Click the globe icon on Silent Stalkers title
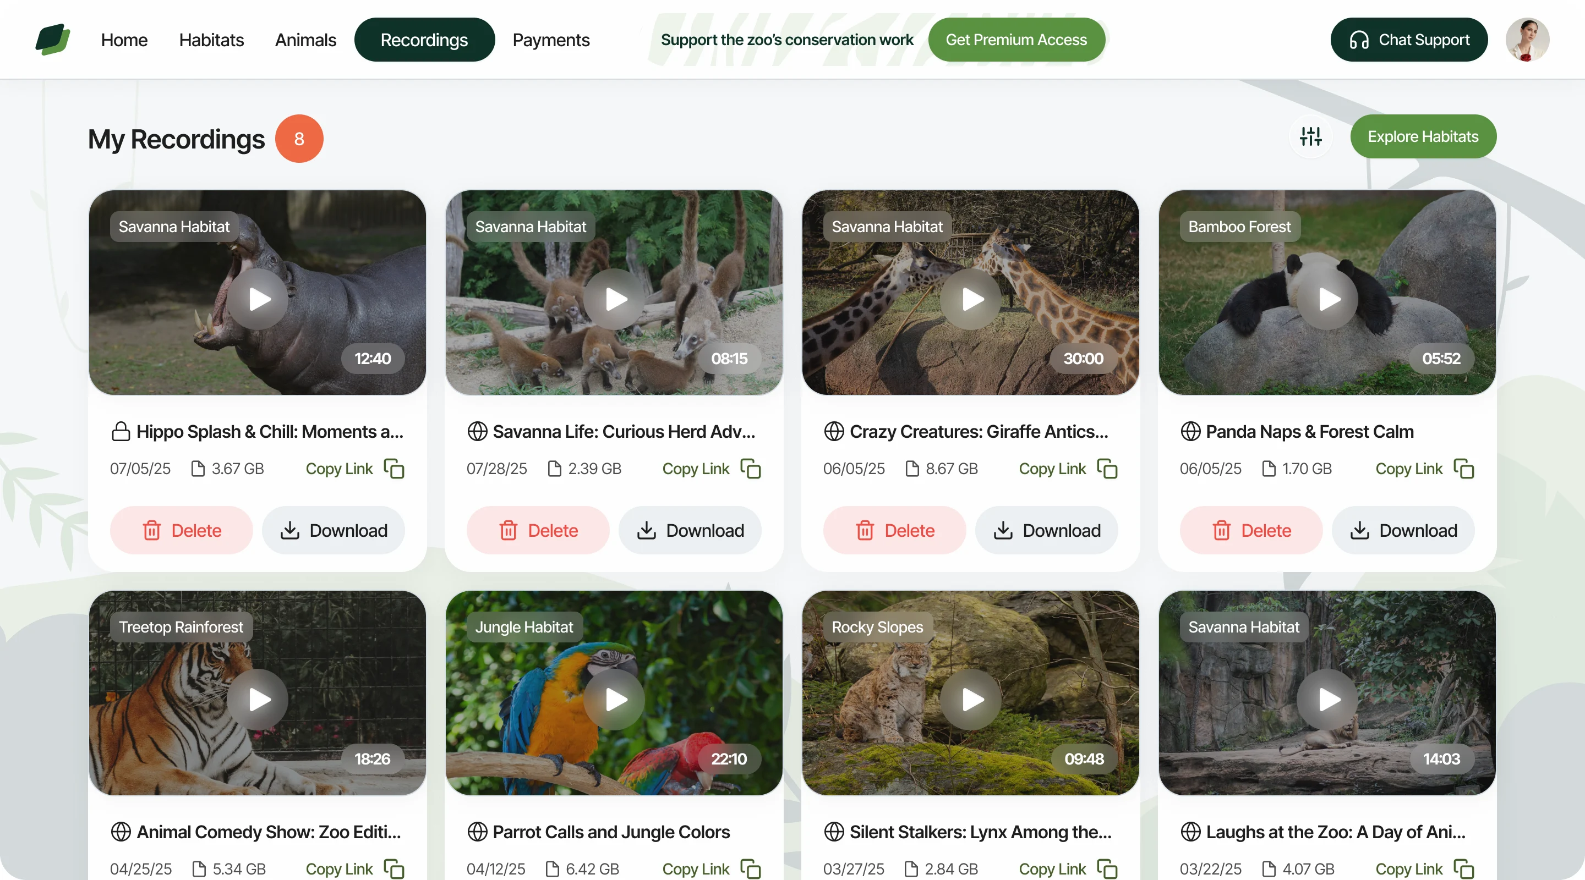The width and height of the screenshot is (1585, 880). [834, 832]
